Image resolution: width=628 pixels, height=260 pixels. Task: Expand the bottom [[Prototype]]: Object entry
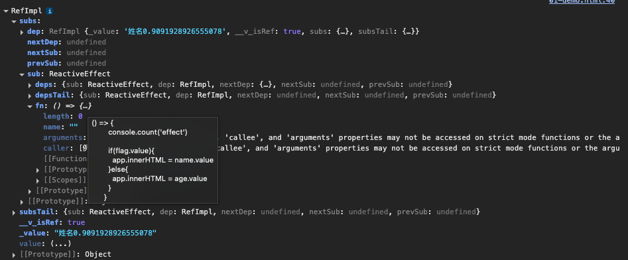14,255
